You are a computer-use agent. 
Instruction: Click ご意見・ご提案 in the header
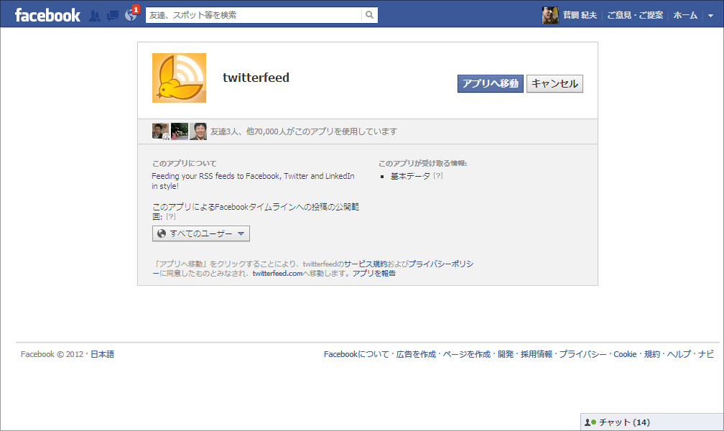[635, 15]
